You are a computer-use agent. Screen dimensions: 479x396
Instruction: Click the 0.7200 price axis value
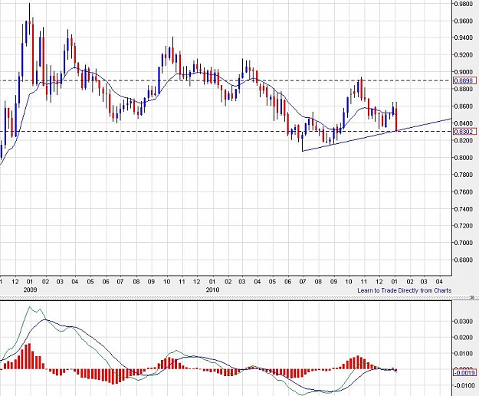(463, 226)
